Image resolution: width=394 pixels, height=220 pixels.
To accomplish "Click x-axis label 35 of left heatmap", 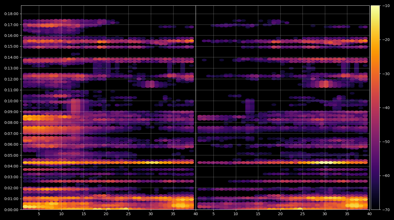I will tap(173, 214).
